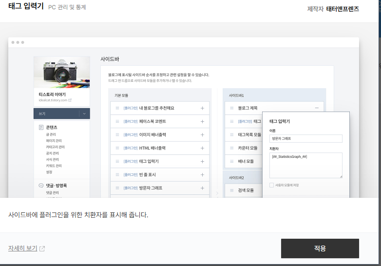The height and width of the screenshot is (266, 381).
Task: Add the HTML 배너출력 plugin with plus
Action: point(202,148)
